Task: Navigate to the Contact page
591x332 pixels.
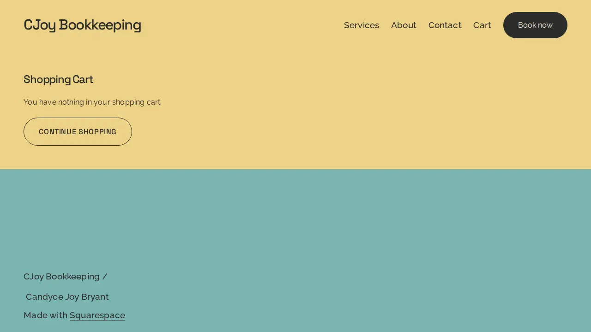Action: (x=445, y=25)
